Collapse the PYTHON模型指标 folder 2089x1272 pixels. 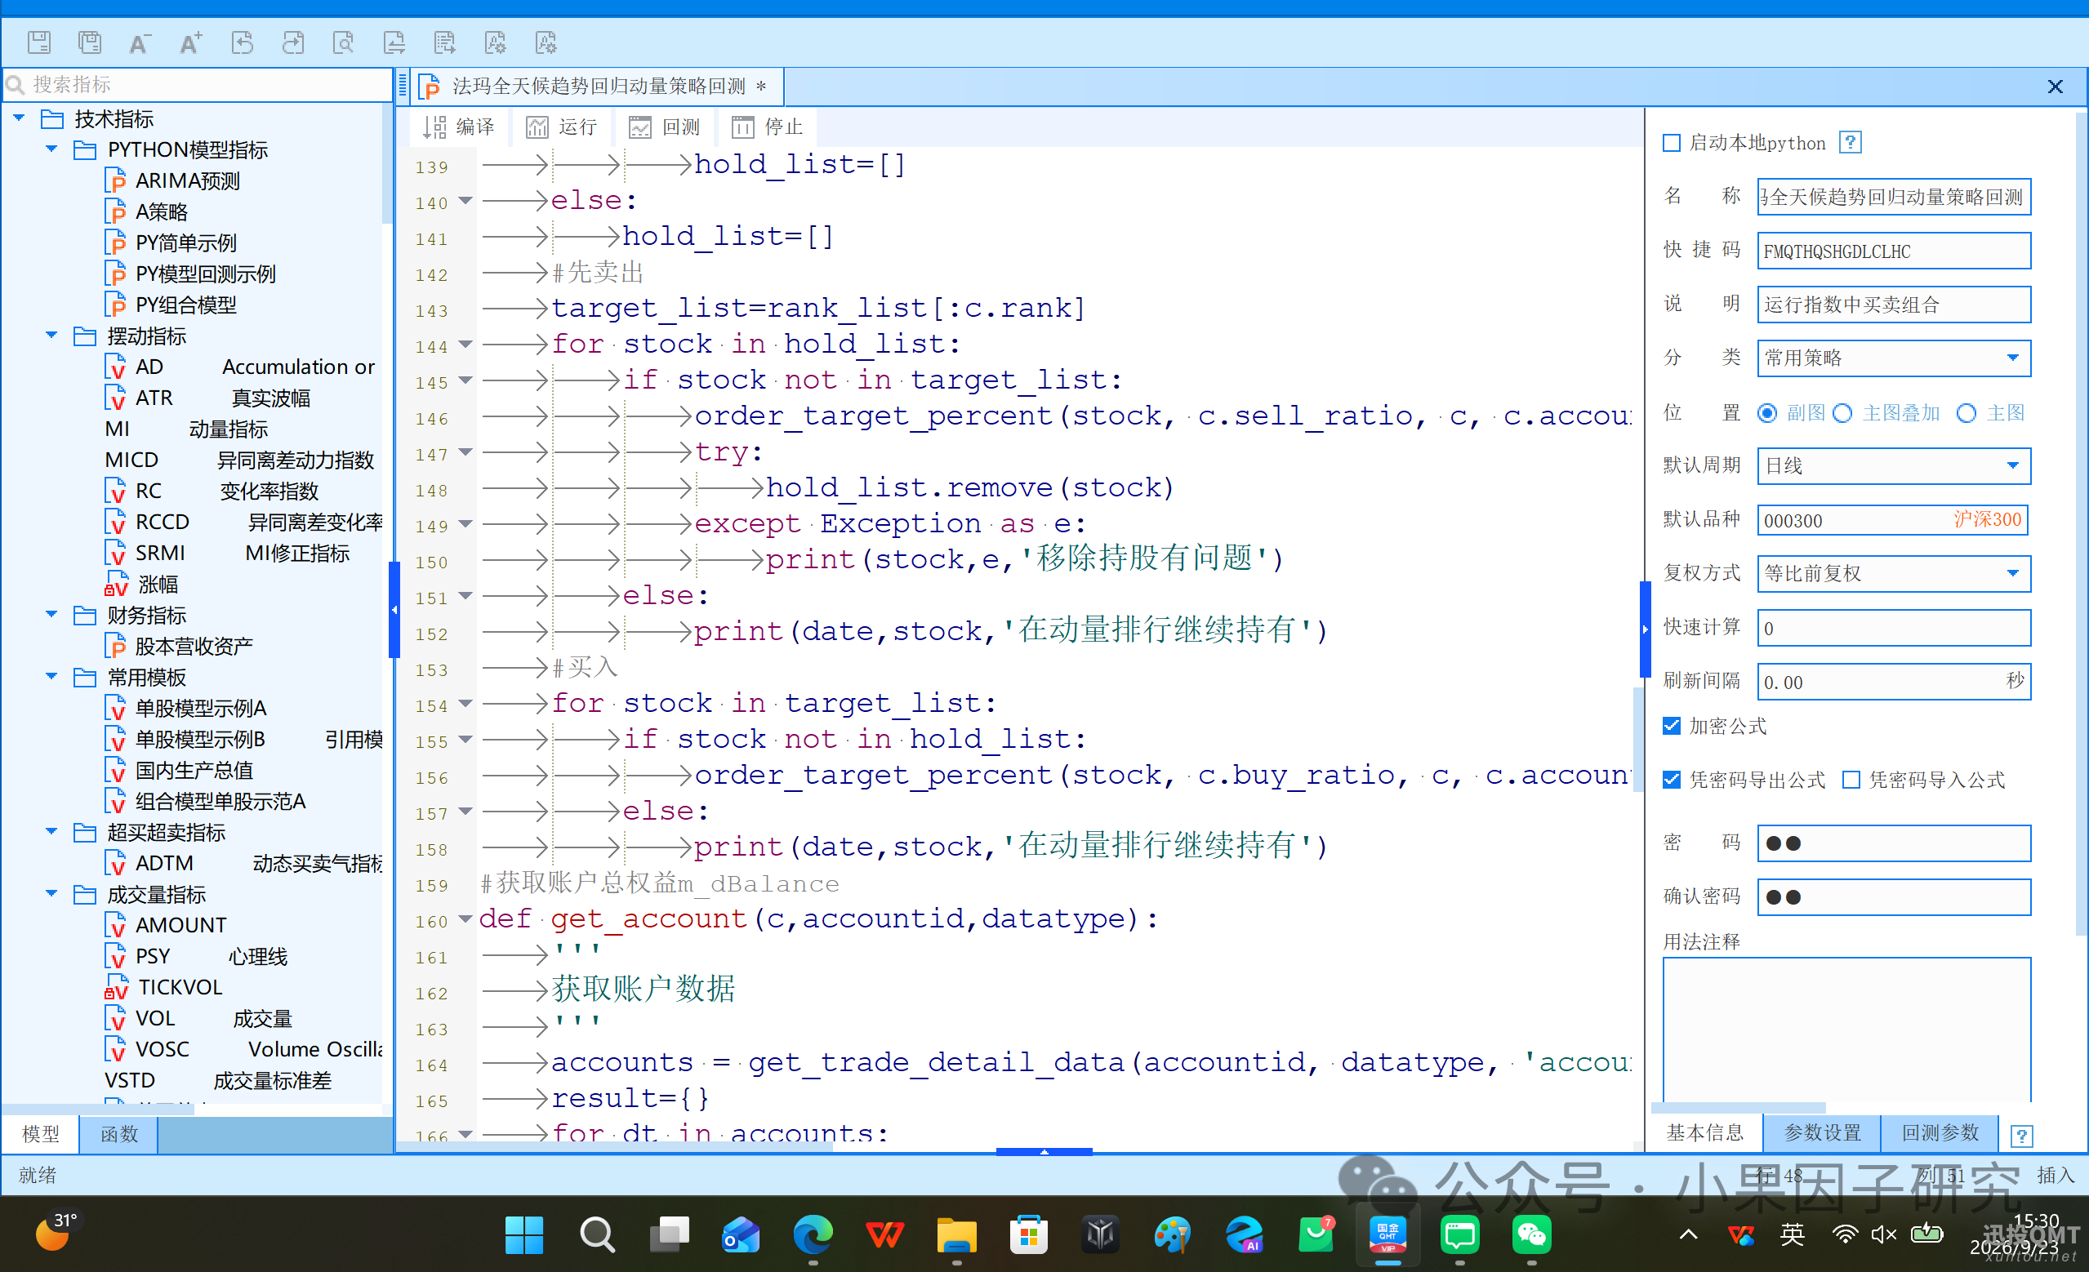(51, 149)
